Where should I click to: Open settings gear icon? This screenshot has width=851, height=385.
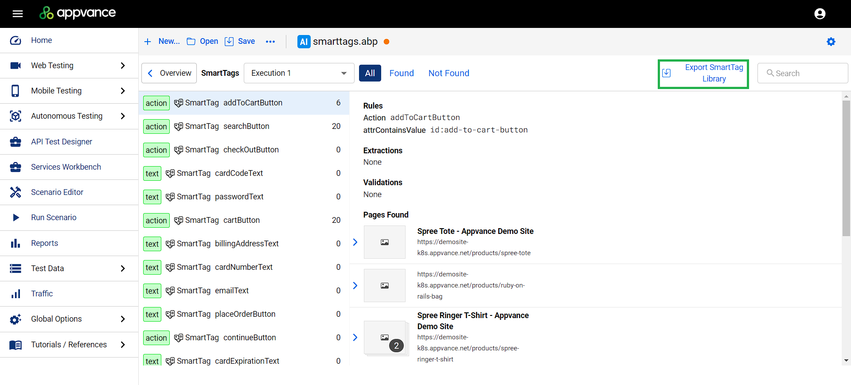click(831, 42)
